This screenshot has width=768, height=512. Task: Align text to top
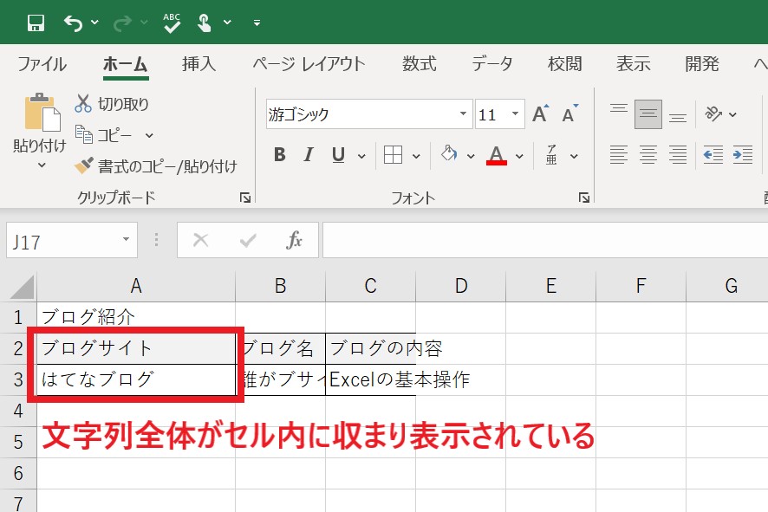(619, 108)
